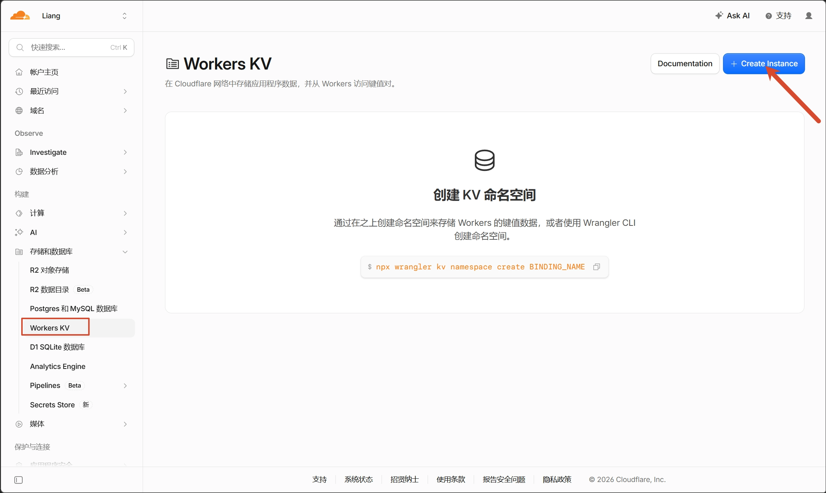Expand the Pipelines submenu chevron

[125, 385]
